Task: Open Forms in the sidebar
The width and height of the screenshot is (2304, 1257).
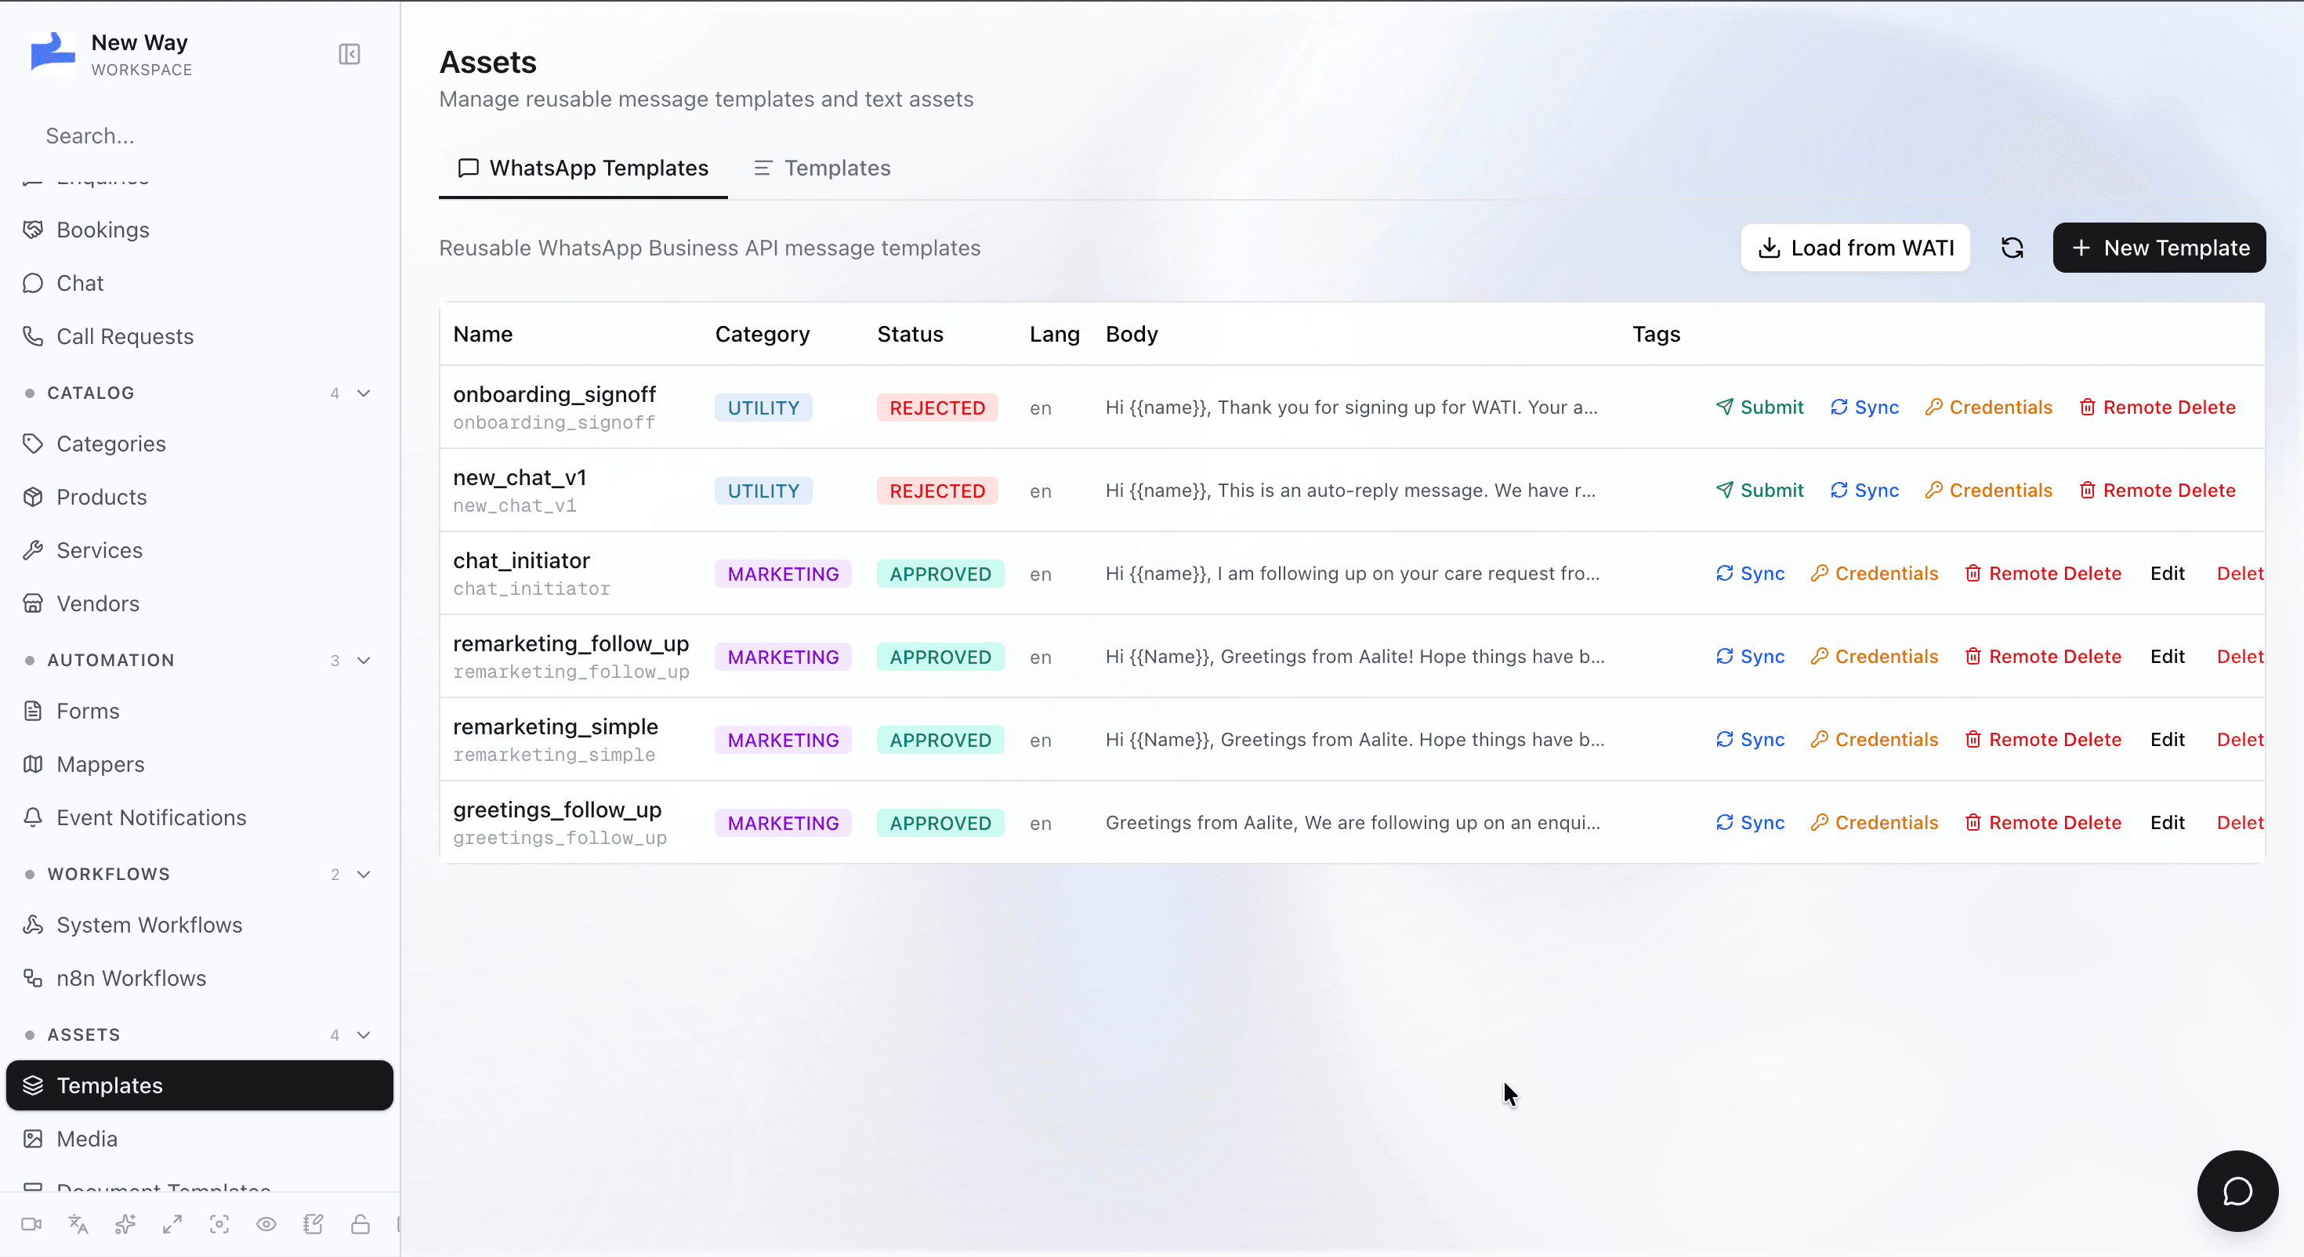Action: (x=200, y=712)
